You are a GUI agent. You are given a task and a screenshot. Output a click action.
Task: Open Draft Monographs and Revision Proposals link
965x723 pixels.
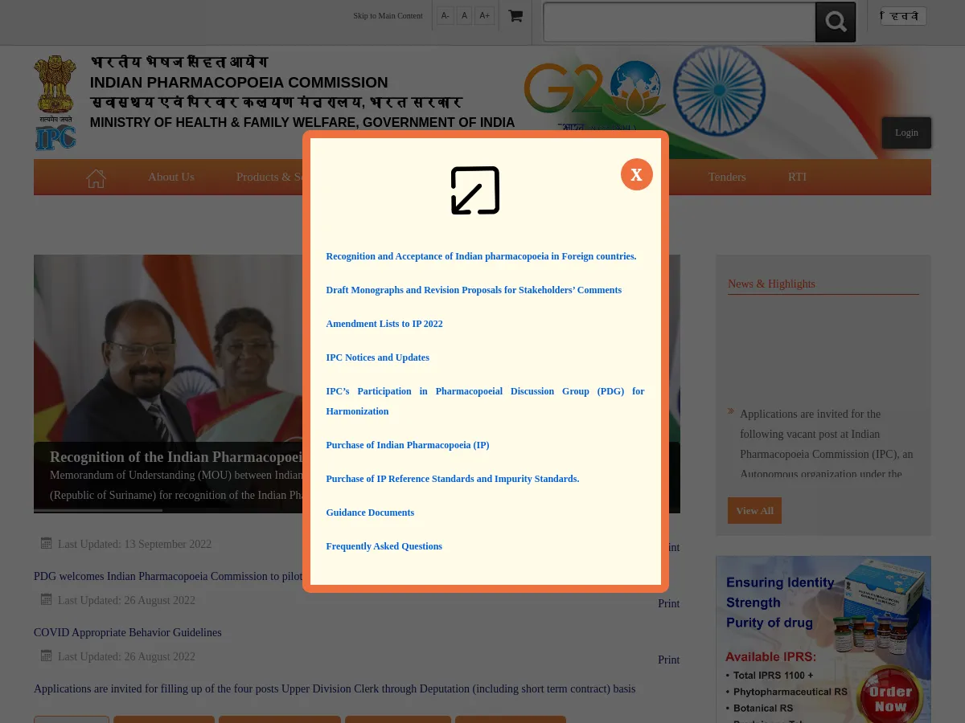(474, 290)
